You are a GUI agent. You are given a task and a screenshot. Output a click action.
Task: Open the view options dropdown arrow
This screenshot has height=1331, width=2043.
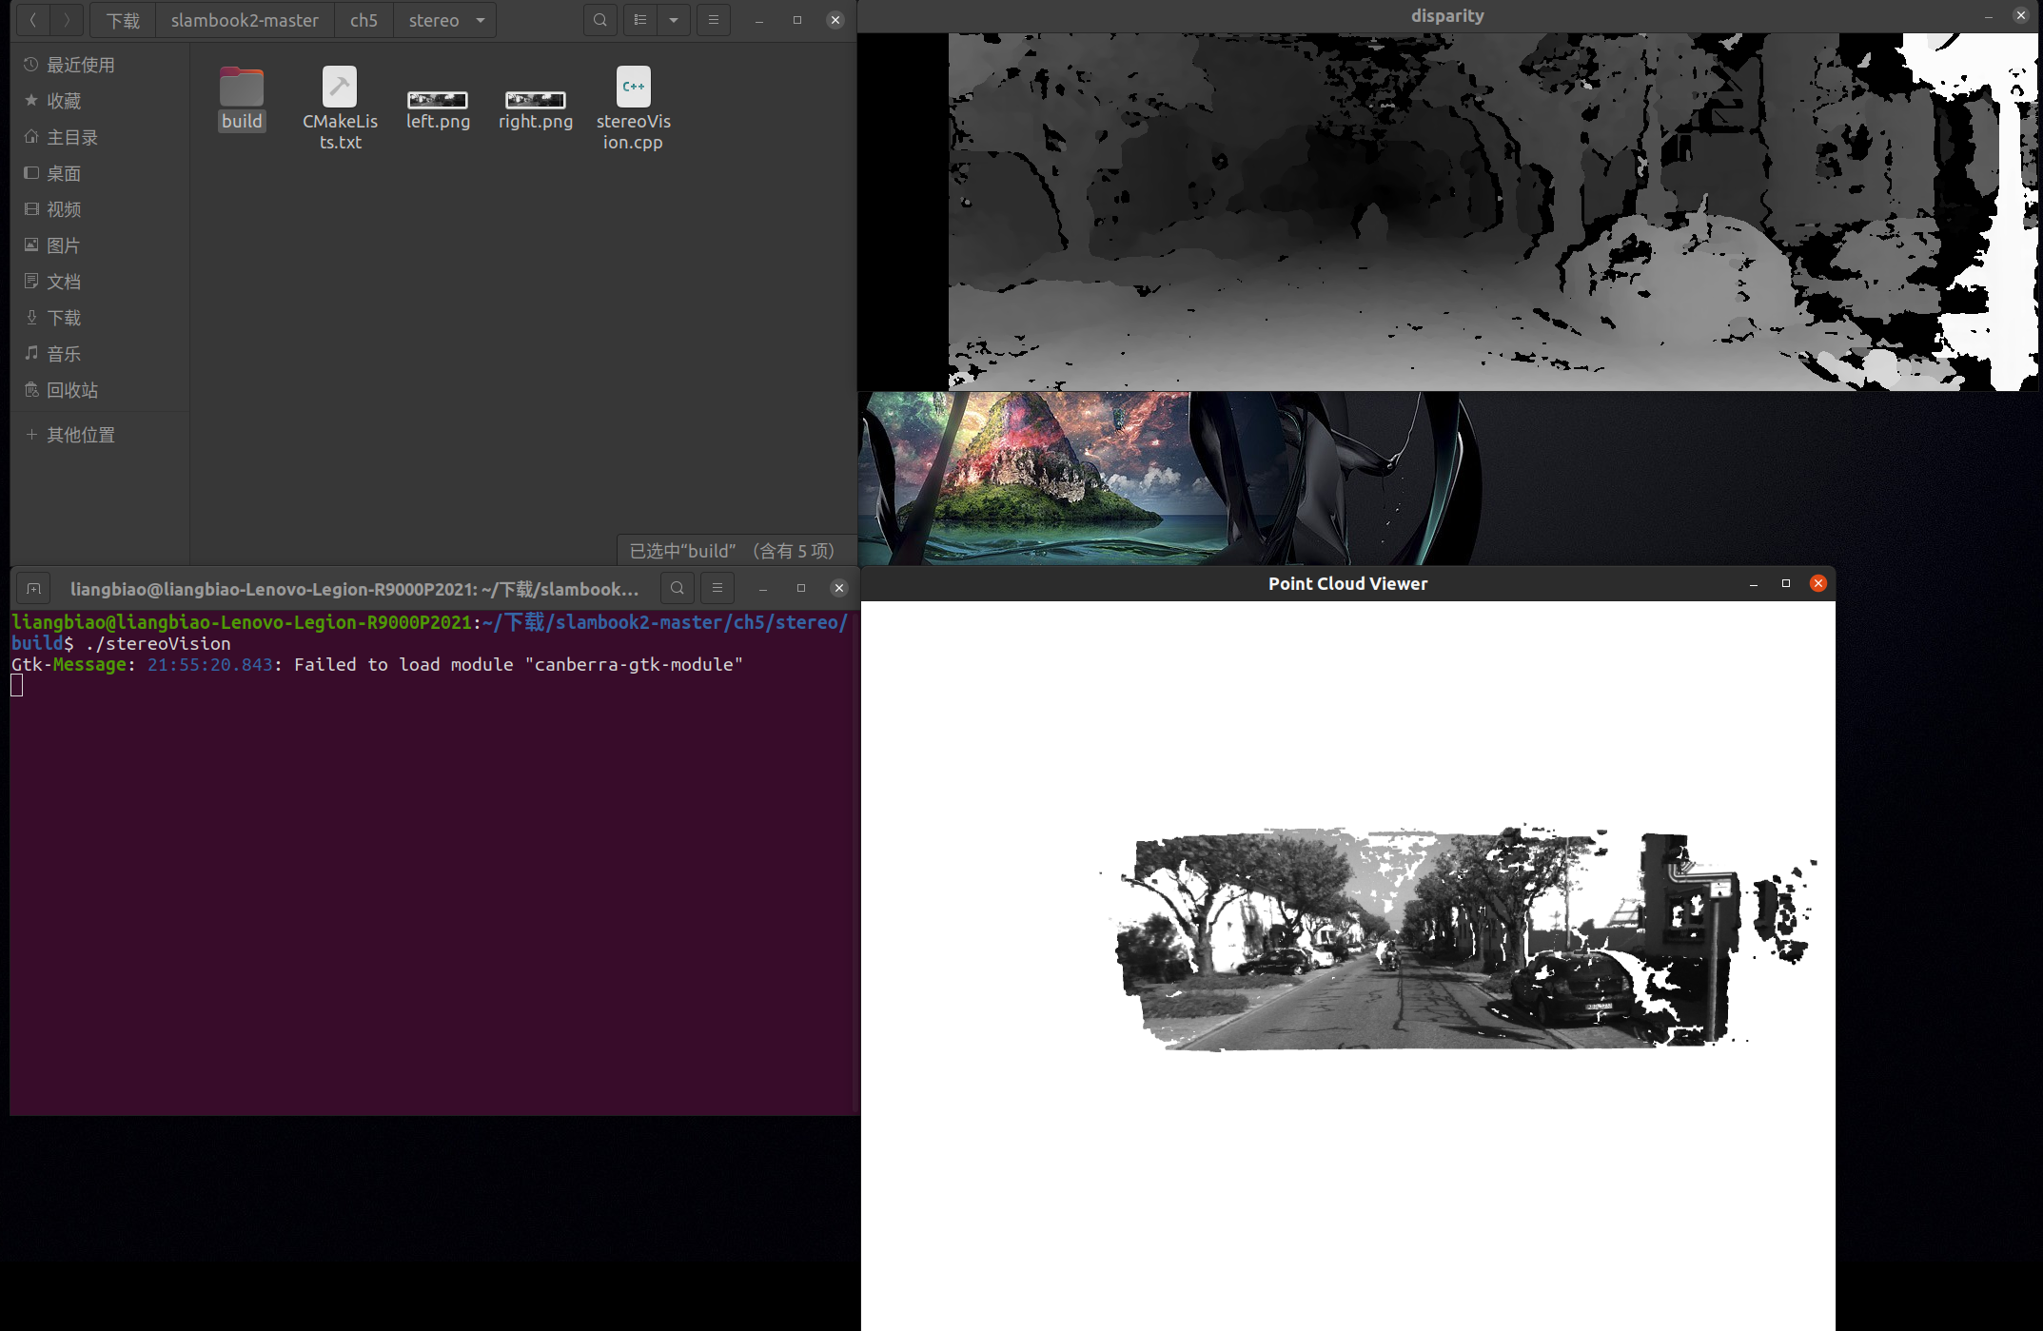point(674,19)
